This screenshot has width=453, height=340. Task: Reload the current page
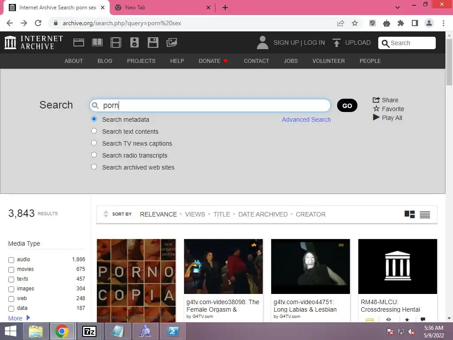click(x=38, y=23)
